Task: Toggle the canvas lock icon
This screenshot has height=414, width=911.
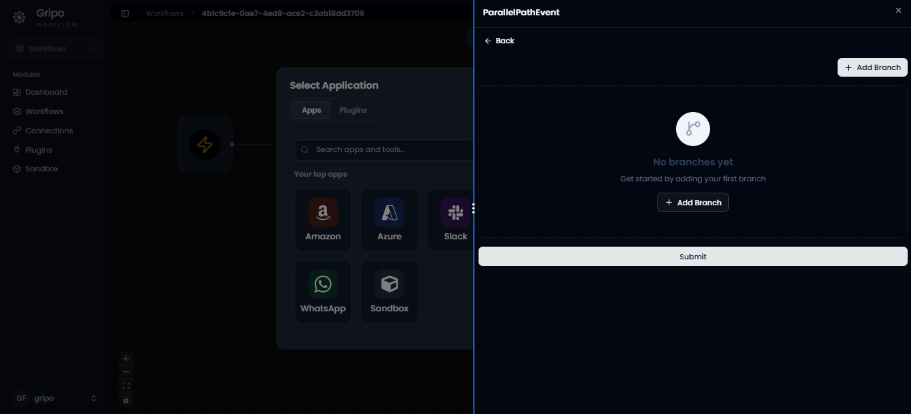Action: tap(126, 400)
